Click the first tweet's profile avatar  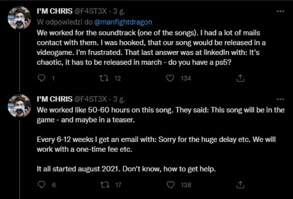pyautogui.click(x=20, y=18)
